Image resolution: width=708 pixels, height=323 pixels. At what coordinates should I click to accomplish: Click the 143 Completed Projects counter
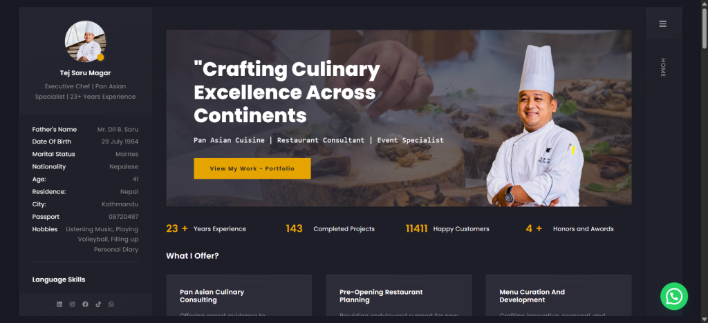tap(330, 229)
